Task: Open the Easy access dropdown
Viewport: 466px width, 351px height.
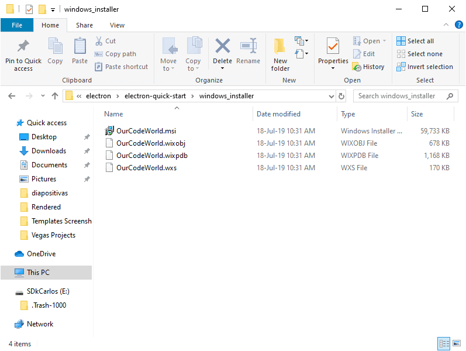Action: pos(301,54)
